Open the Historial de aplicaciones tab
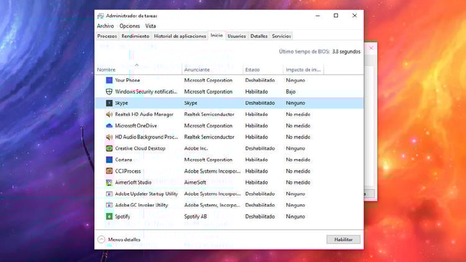The width and height of the screenshot is (466, 262). [x=180, y=36]
